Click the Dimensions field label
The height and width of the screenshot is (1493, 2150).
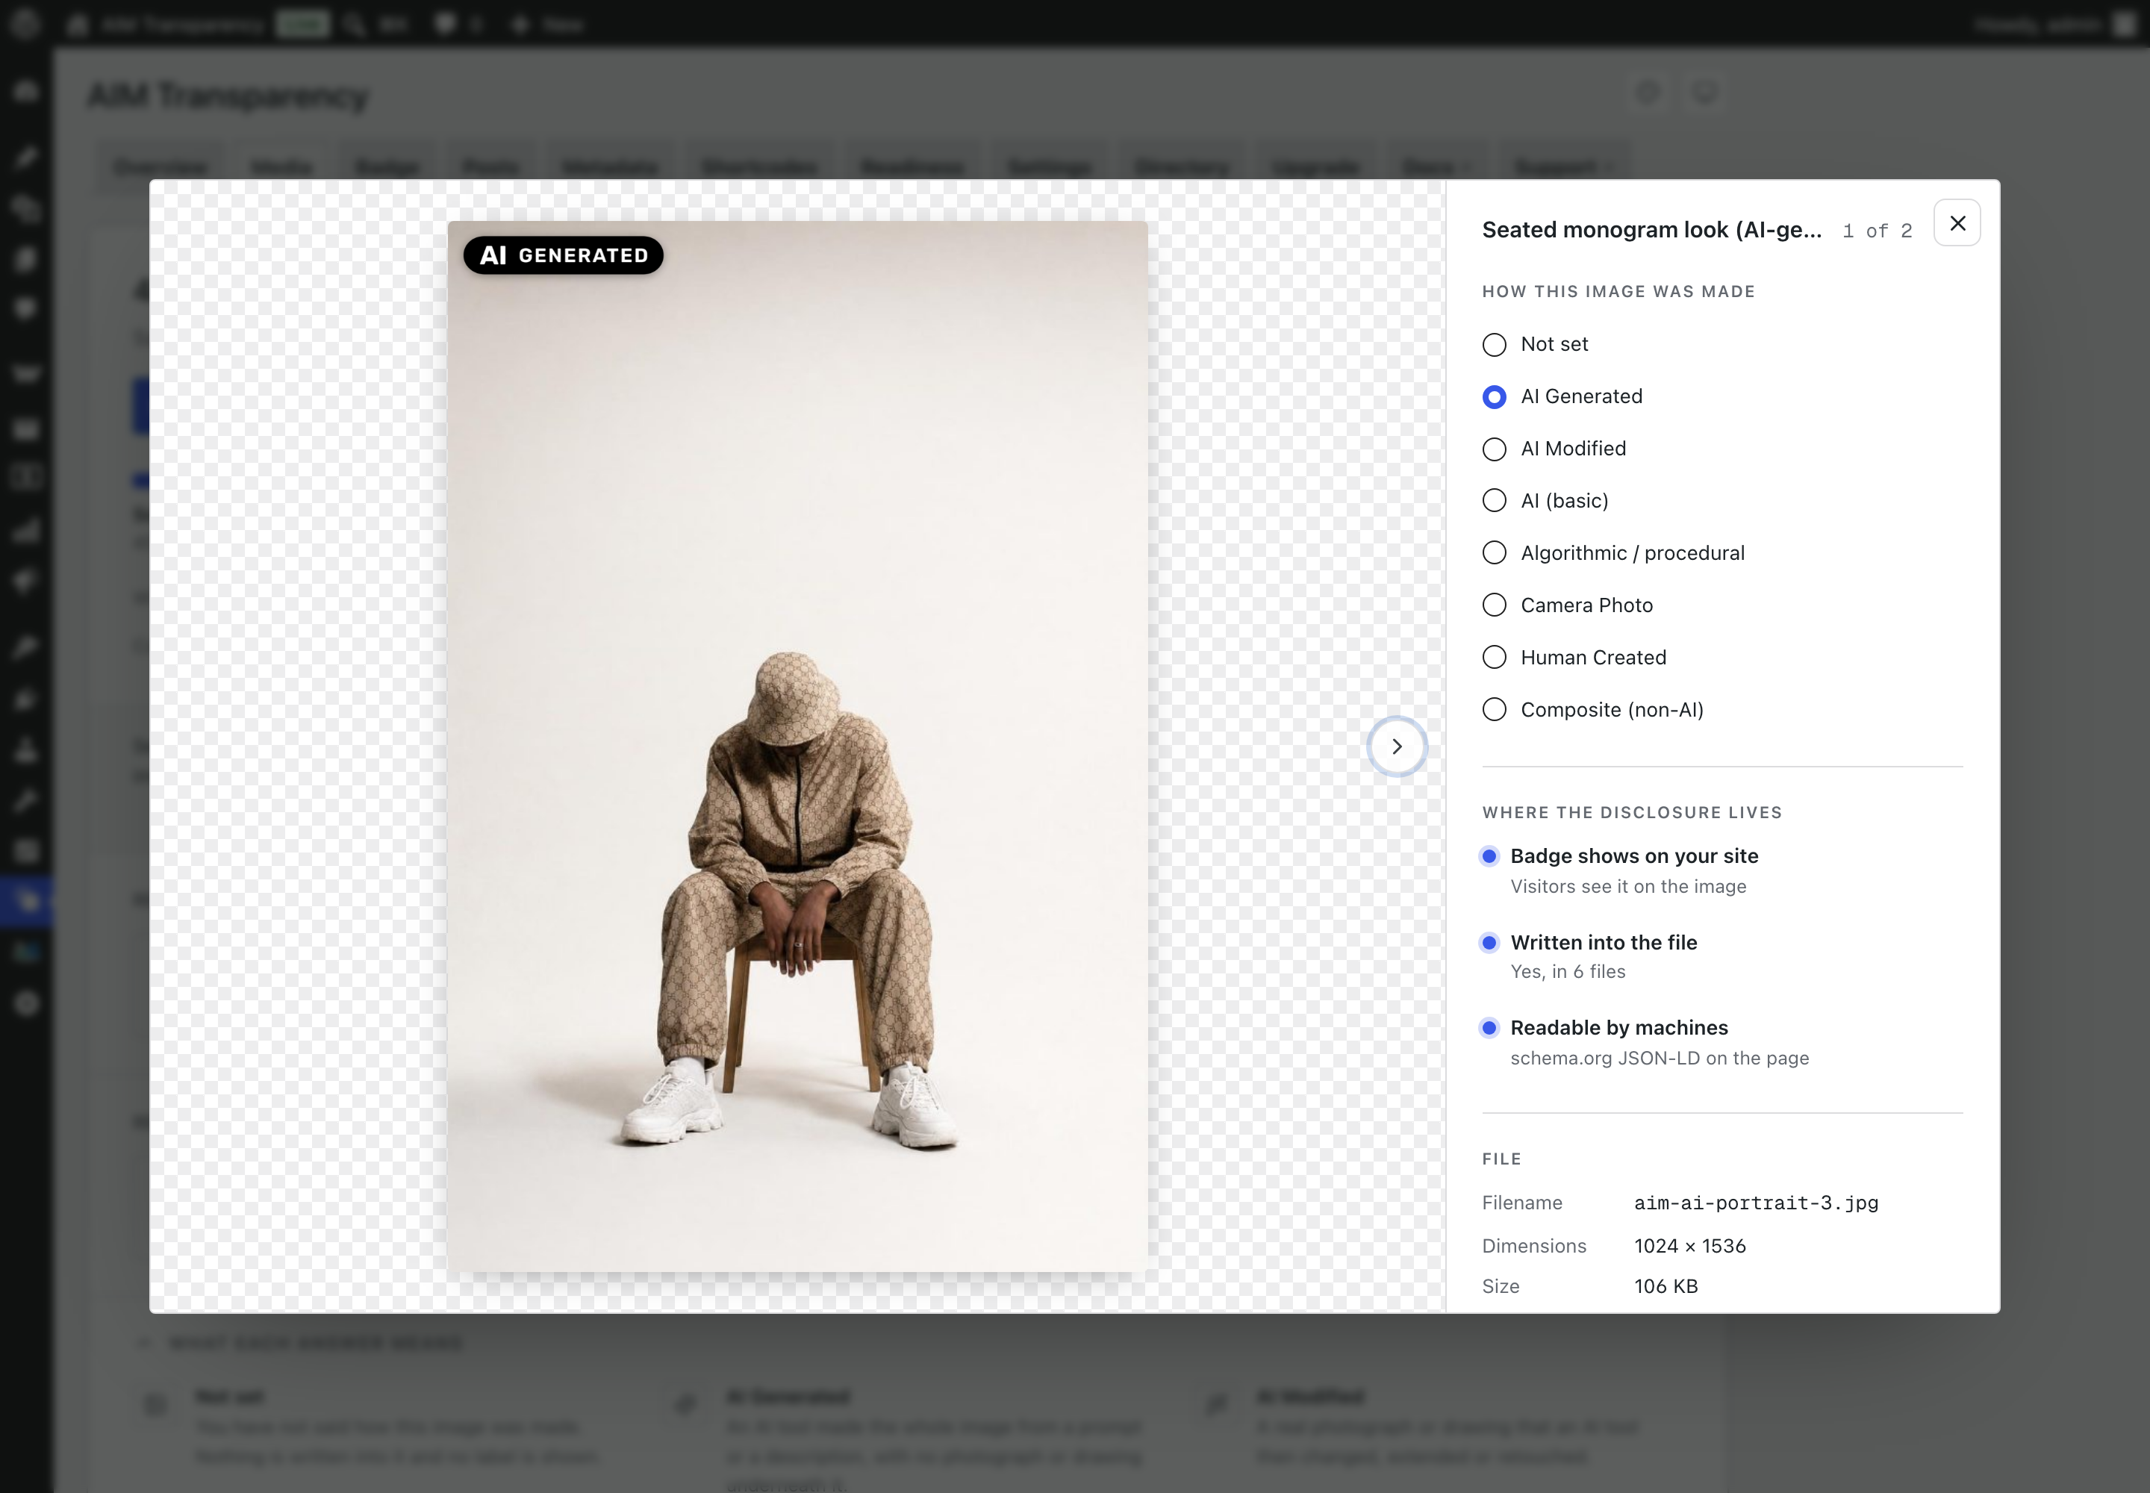[x=1533, y=1246]
